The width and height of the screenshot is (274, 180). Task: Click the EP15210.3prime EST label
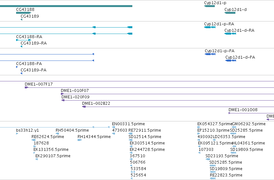(213, 130)
